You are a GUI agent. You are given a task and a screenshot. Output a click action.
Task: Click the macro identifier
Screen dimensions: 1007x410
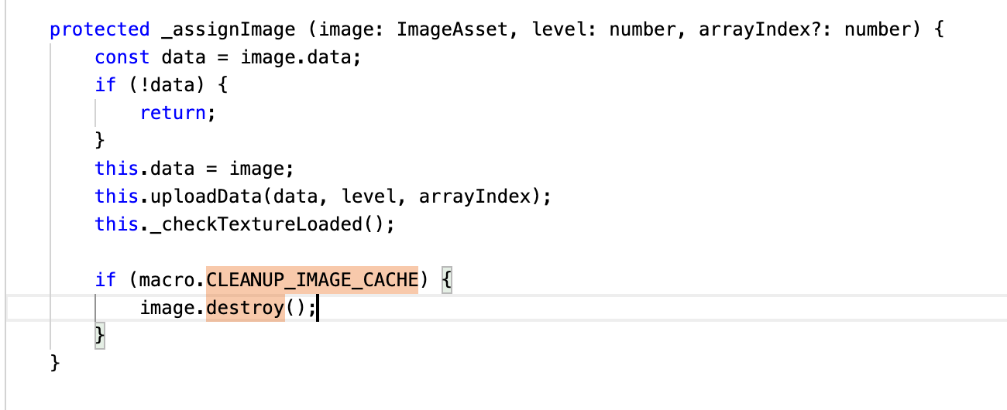pyautogui.click(x=167, y=280)
